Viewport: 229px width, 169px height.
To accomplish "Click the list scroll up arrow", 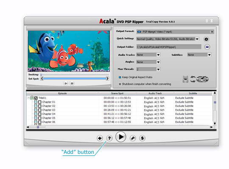I will point(215,93).
